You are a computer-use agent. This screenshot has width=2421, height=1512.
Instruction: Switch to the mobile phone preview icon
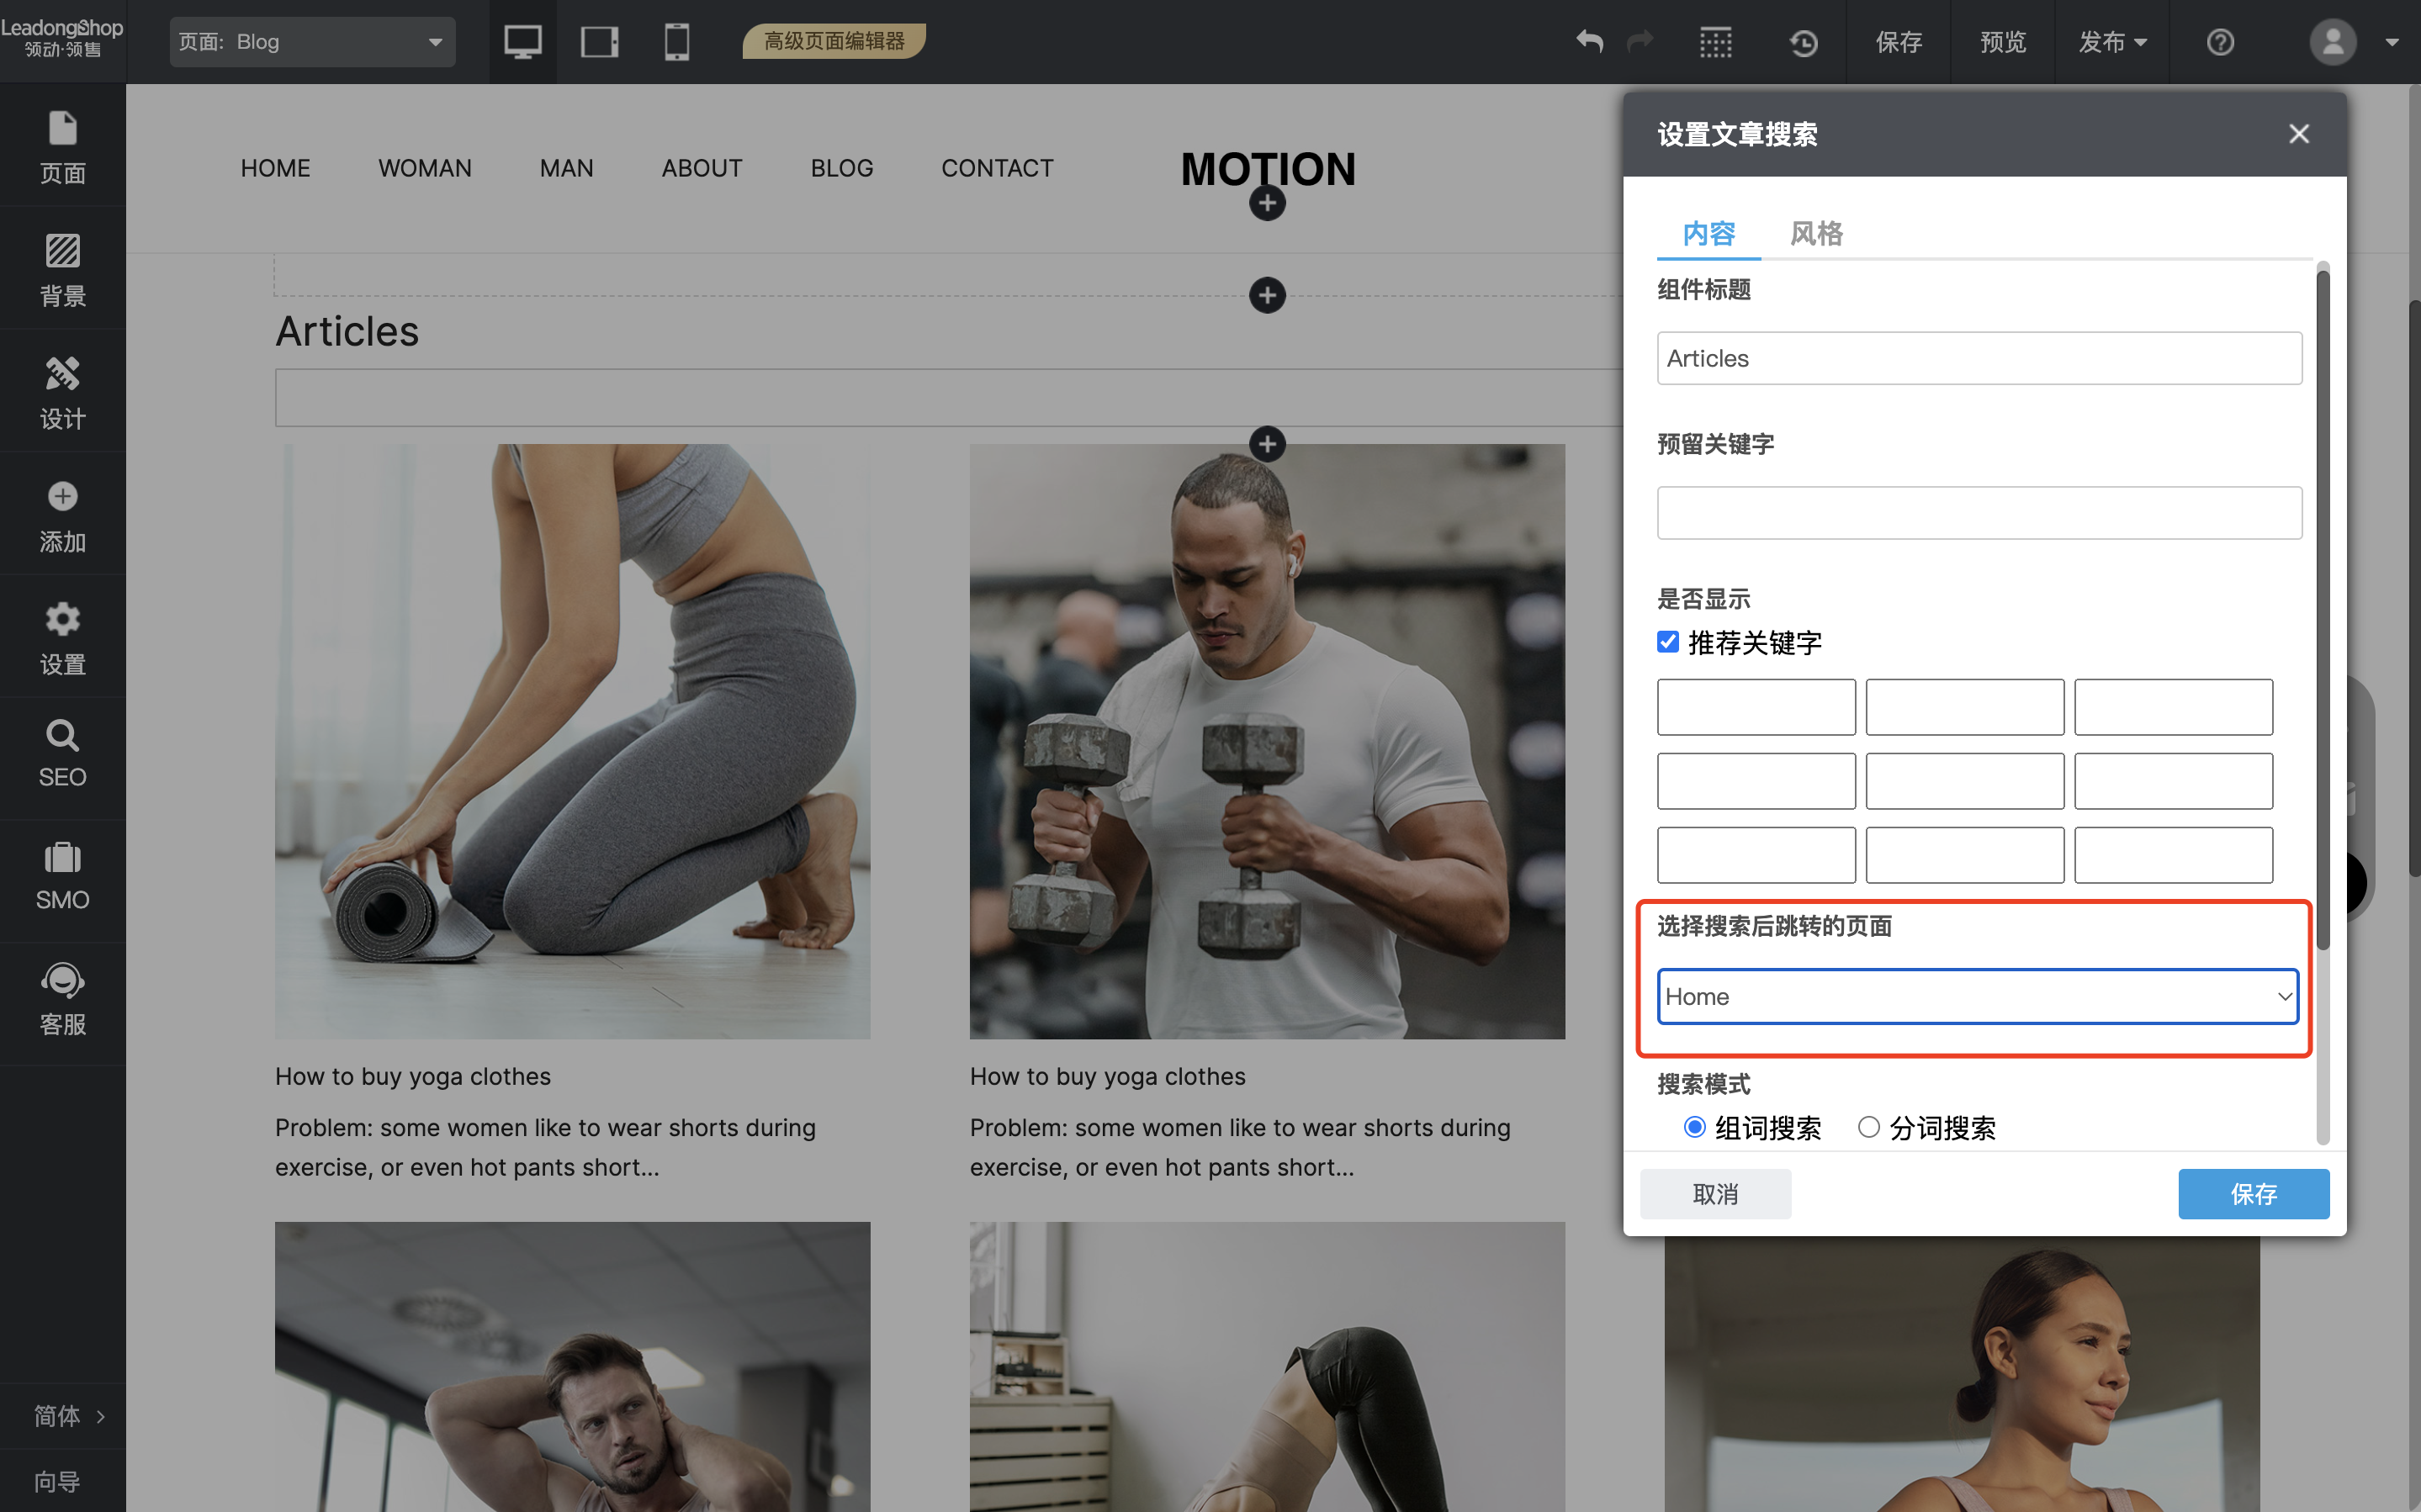tap(677, 42)
